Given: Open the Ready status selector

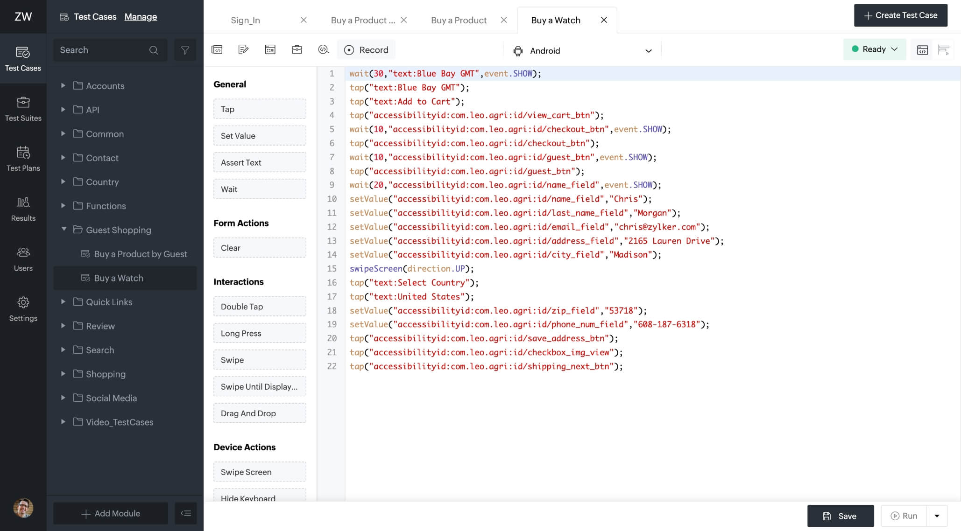Looking at the screenshot, I should tap(874, 49).
